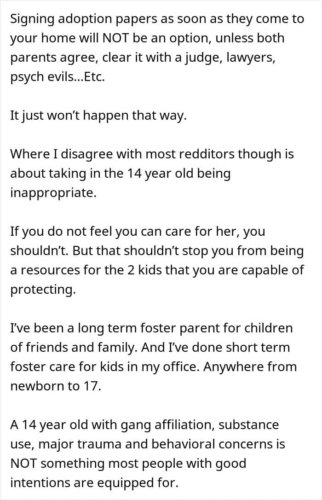Click the text "newborn to 17."
The height and width of the screenshot is (500, 322).
click(x=55, y=386)
